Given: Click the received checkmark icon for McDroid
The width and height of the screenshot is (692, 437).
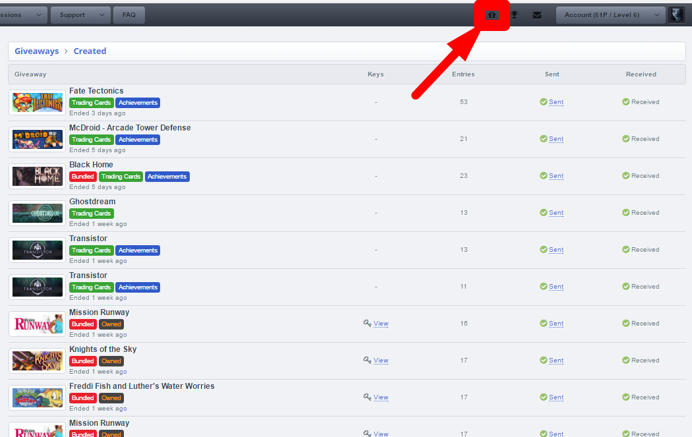Looking at the screenshot, I should point(626,139).
